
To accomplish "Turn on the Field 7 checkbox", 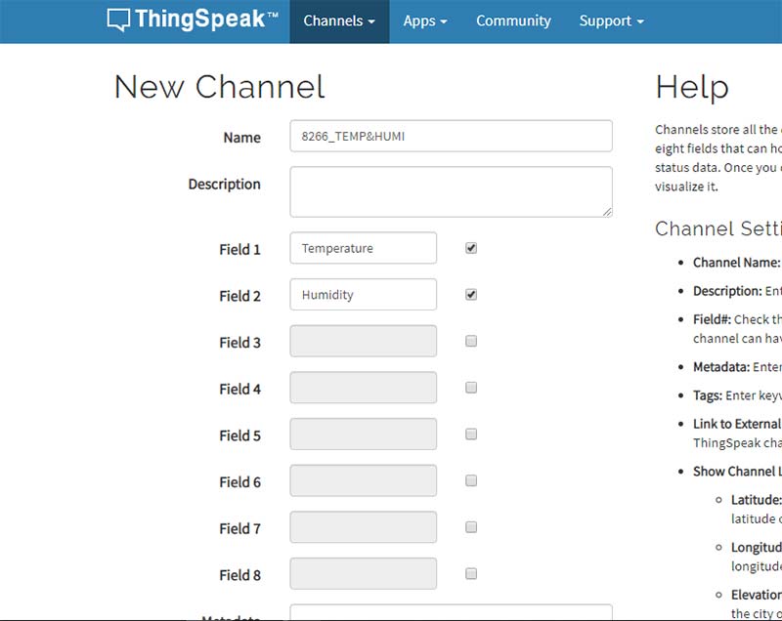I will pos(471,527).
